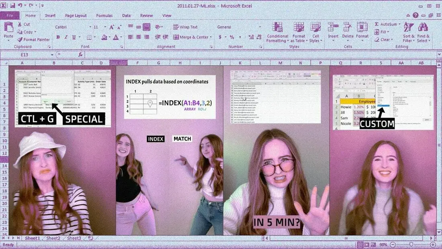Viewport: 442px width, 249px height.
Task: Click the zoom slider in status bar
Action: click(x=413, y=245)
